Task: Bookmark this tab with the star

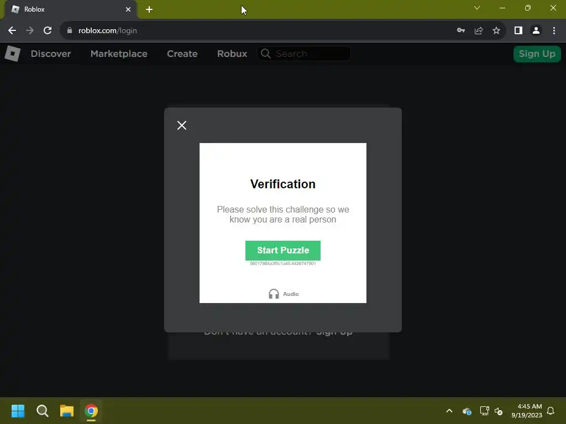Action: 496,31
